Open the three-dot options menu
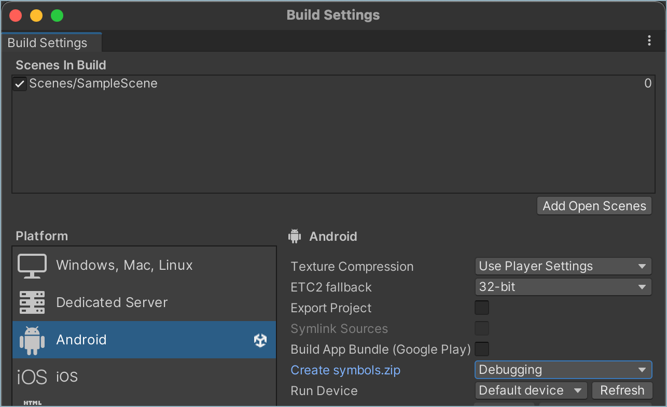The width and height of the screenshot is (667, 407). tap(649, 40)
